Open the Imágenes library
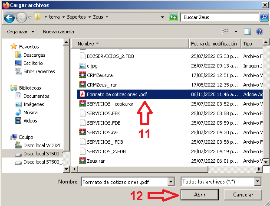 (x=34, y=104)
